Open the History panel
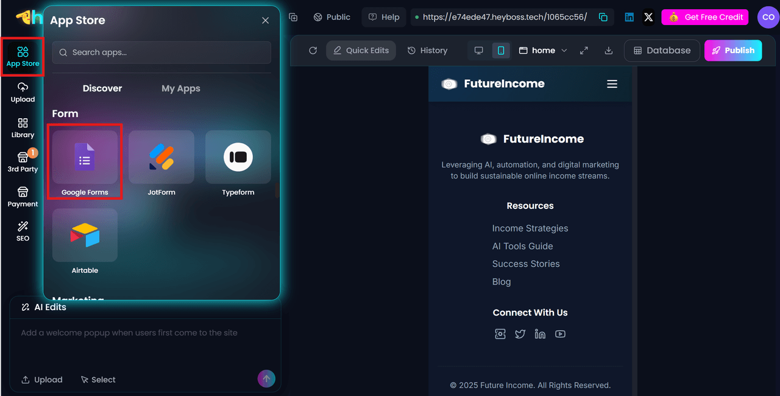Viewport: 780px width, 396px height. (x=427, y=51)
